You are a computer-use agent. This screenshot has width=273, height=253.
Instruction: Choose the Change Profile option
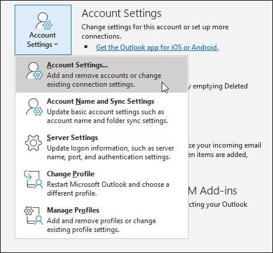pyautogui.click(x=101, y=183)
